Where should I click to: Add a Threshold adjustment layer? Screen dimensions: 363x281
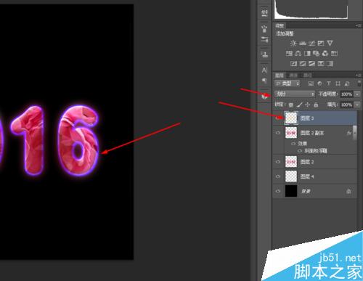tap(311, 64)
